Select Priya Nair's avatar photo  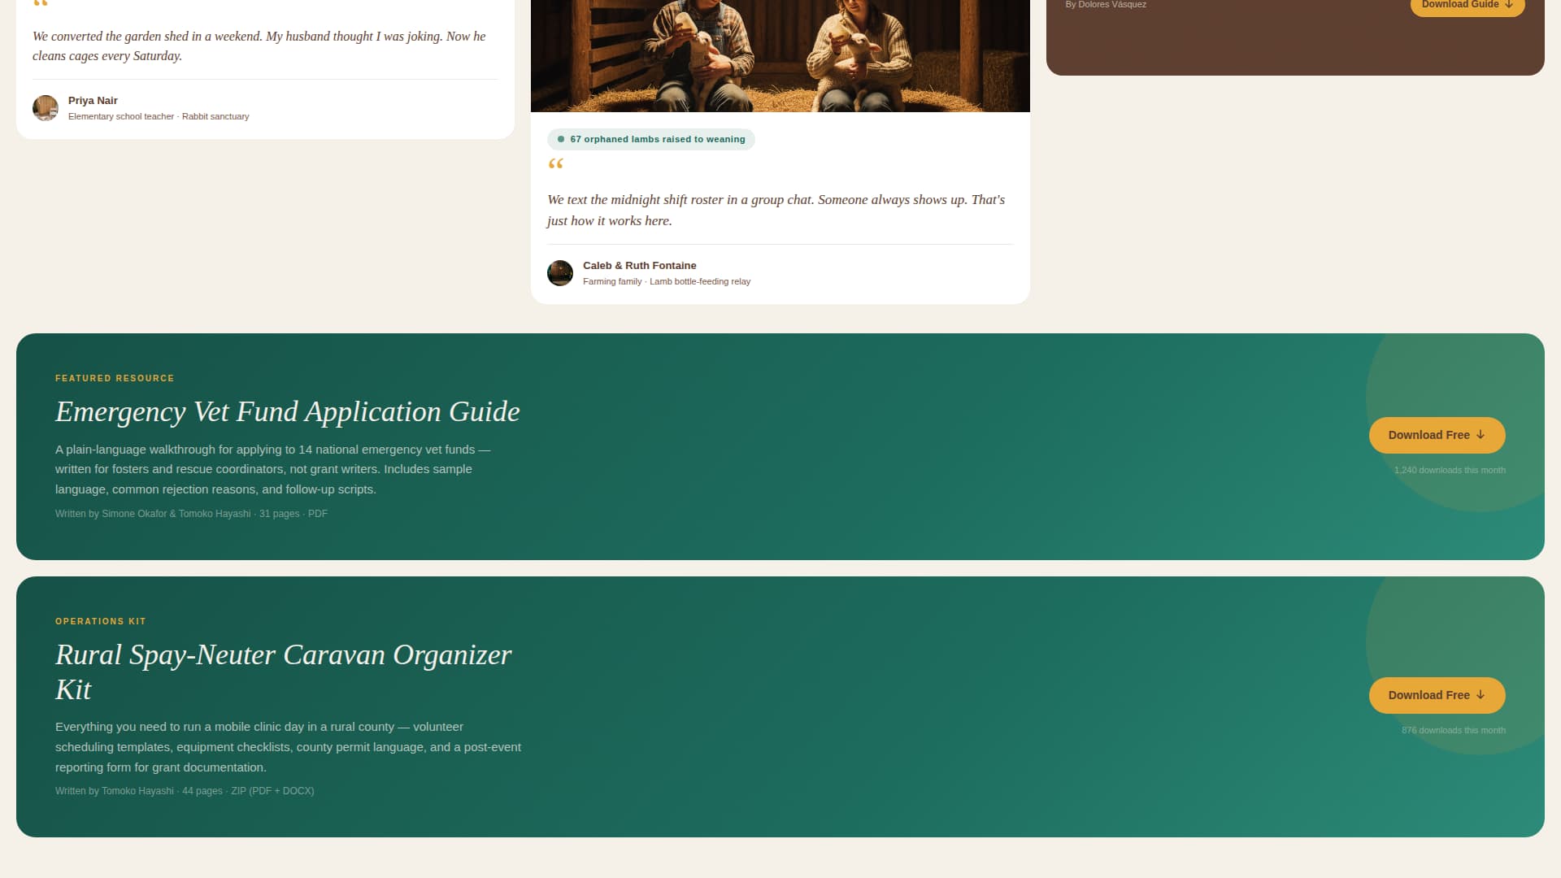(46, 108)
